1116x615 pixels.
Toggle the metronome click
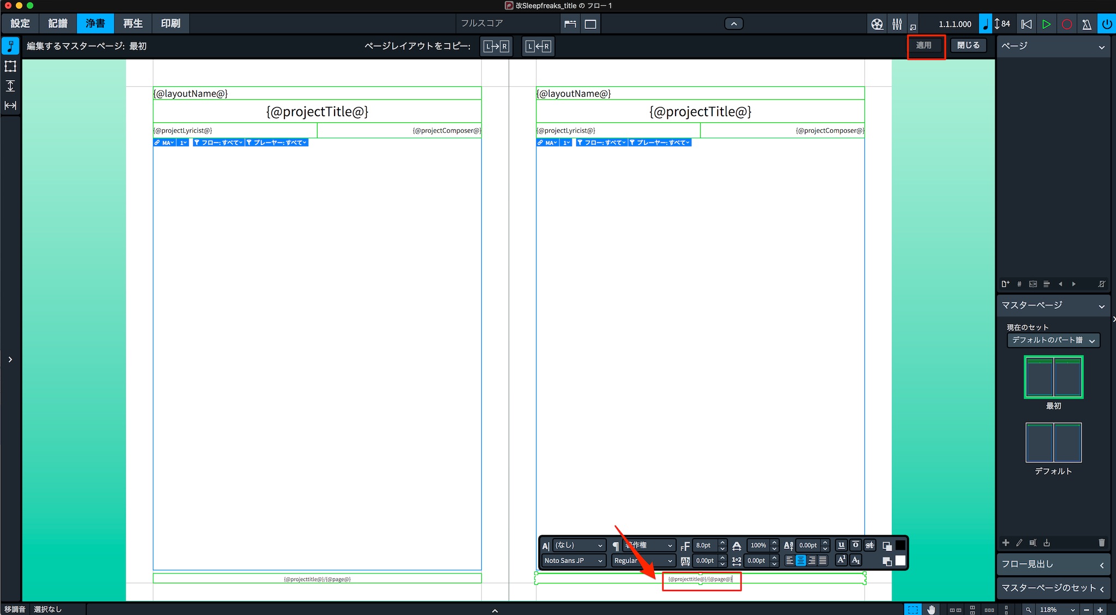(x=1087, y=24)
